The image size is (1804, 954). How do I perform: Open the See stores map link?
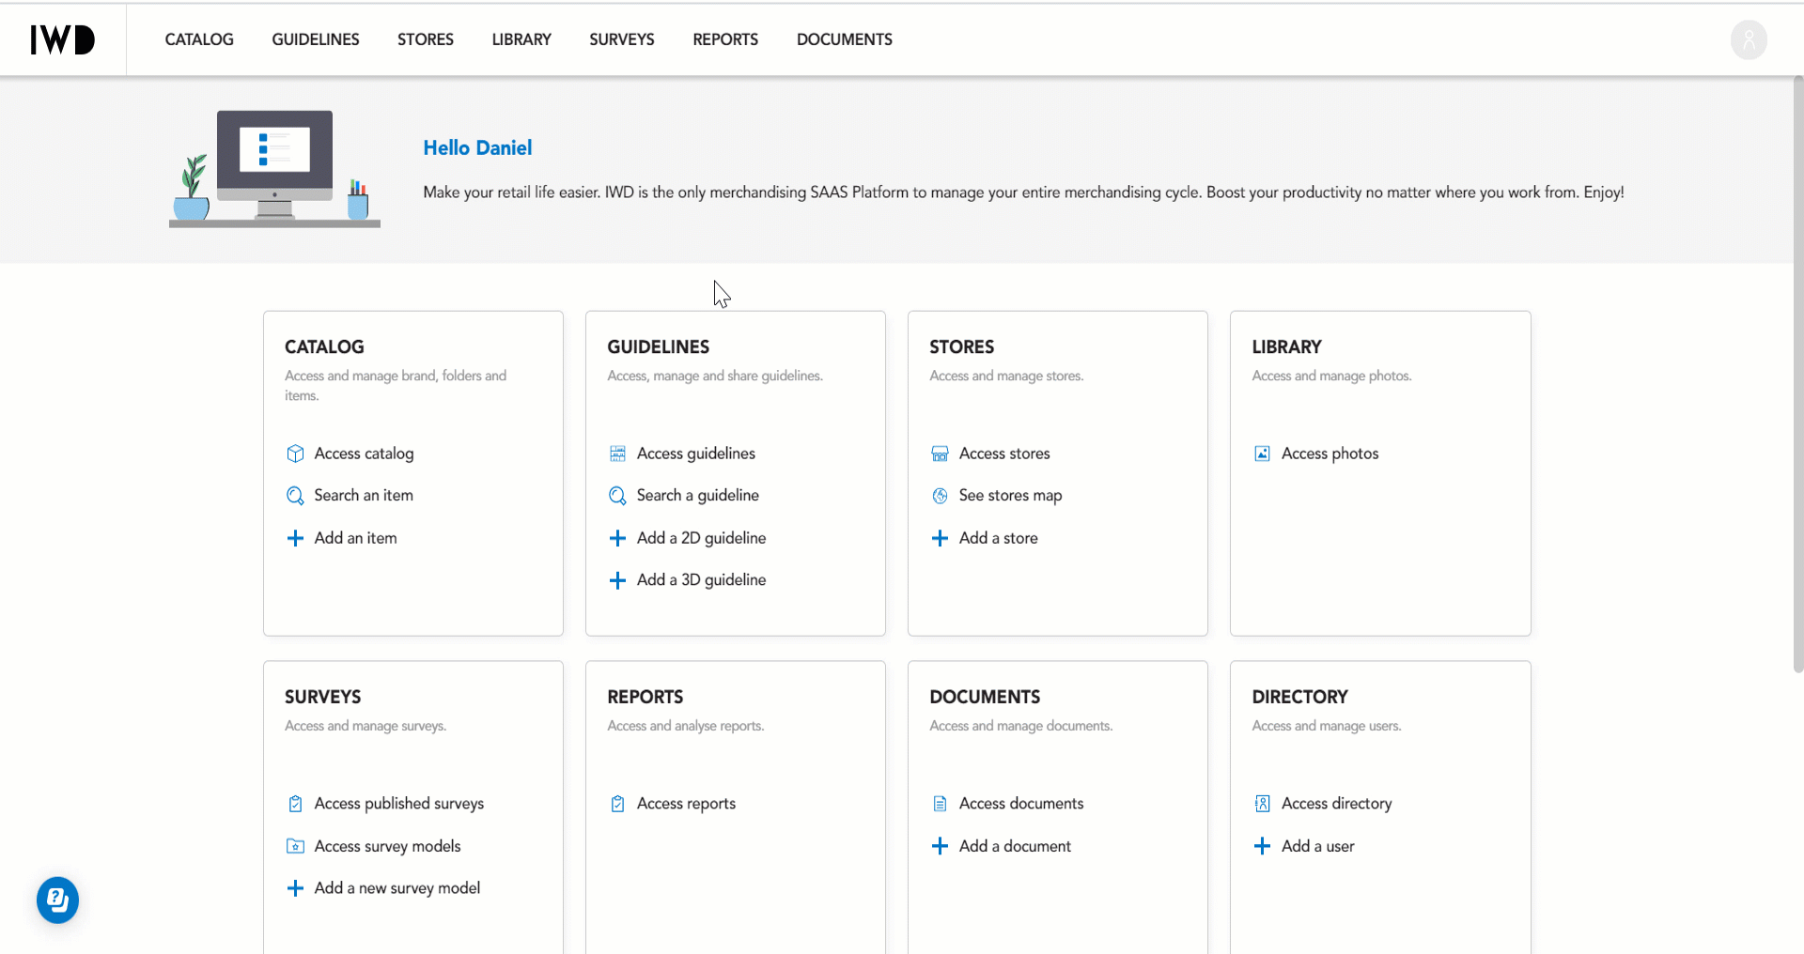coord(1010,496)
